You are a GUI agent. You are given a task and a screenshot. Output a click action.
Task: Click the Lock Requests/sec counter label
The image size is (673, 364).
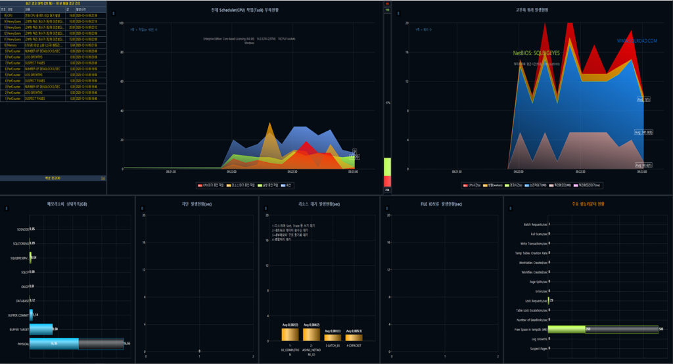536,301
